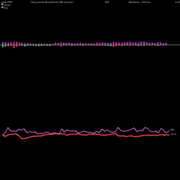Viewport: 180px width, 180px height.
Task: Click the Volume legend color swatch
Action: tap(2, 4)
